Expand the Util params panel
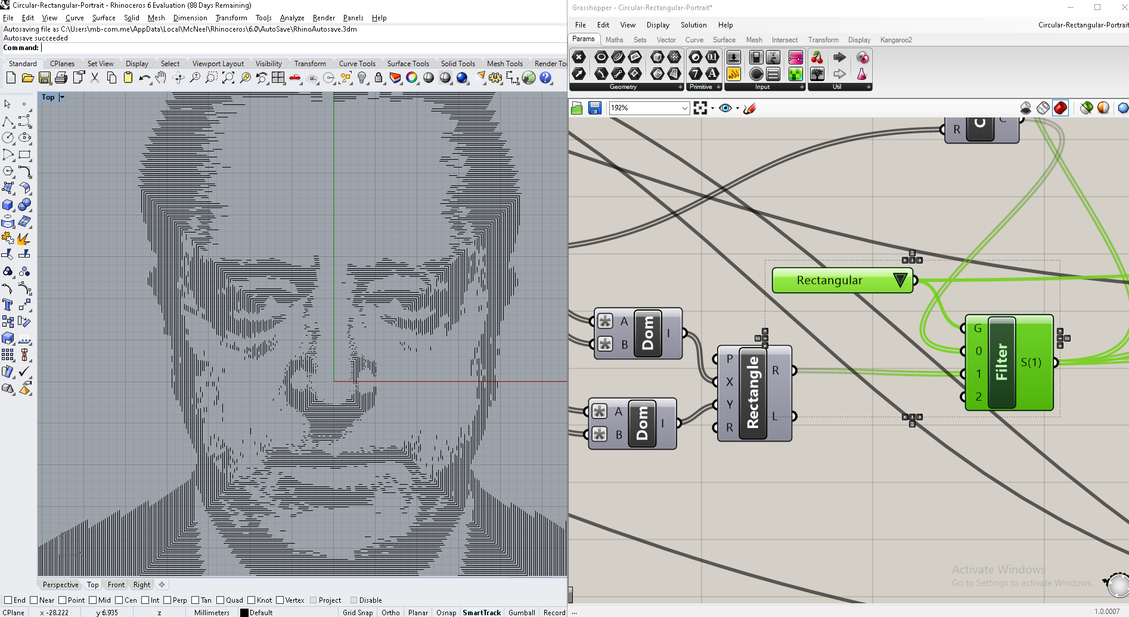 (x=869, y=87)
